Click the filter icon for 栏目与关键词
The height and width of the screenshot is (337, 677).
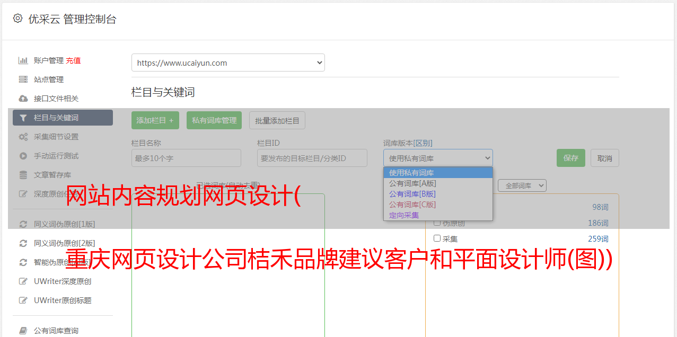[23, 118]
